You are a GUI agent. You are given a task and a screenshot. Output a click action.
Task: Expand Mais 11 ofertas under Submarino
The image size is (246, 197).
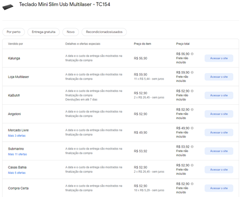[17, 154]
